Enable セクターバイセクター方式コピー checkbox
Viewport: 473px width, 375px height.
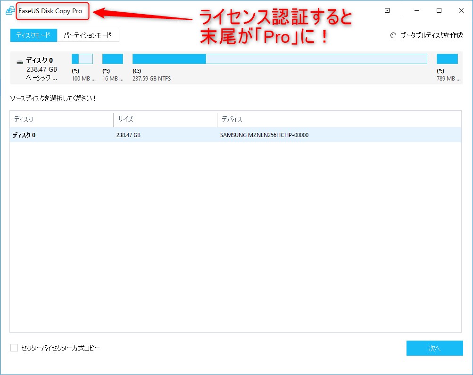[14, 348]
